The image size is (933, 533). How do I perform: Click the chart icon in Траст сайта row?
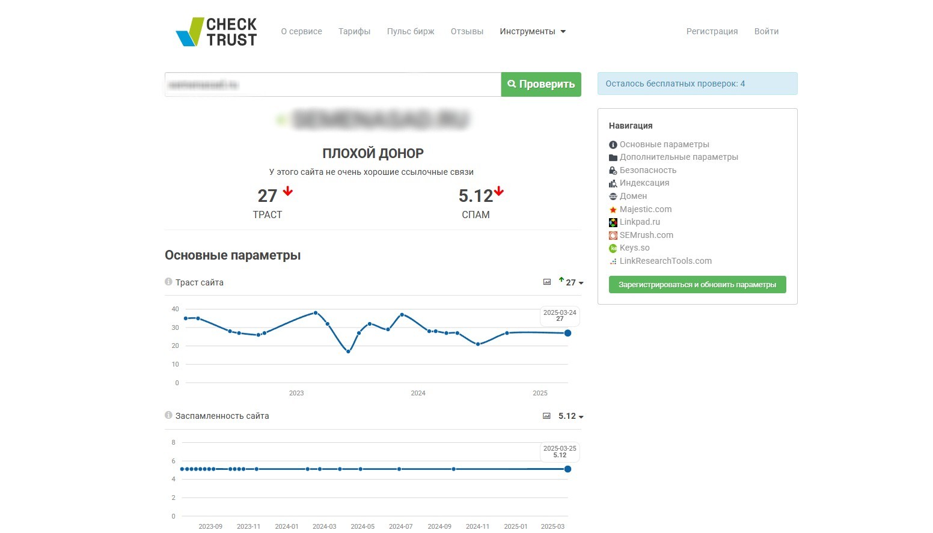547,282
